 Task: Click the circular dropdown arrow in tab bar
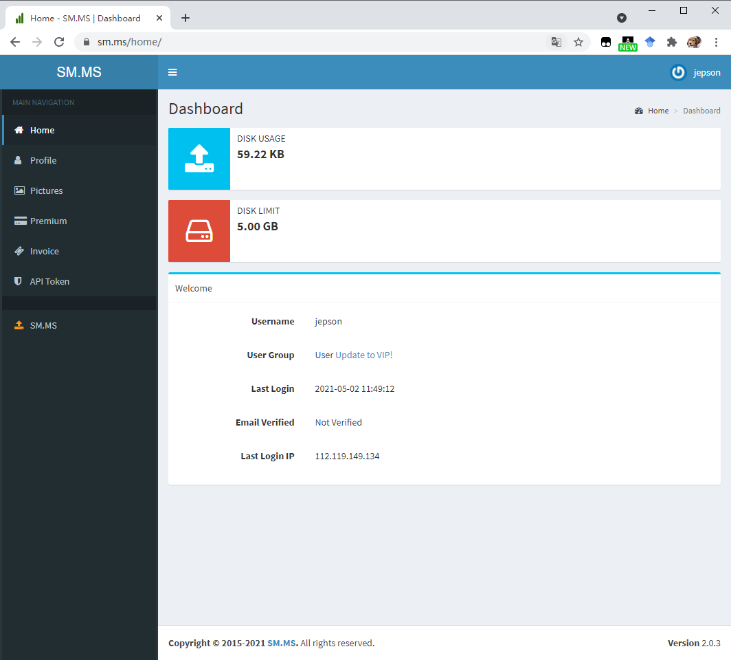click(x=622, y=18)
